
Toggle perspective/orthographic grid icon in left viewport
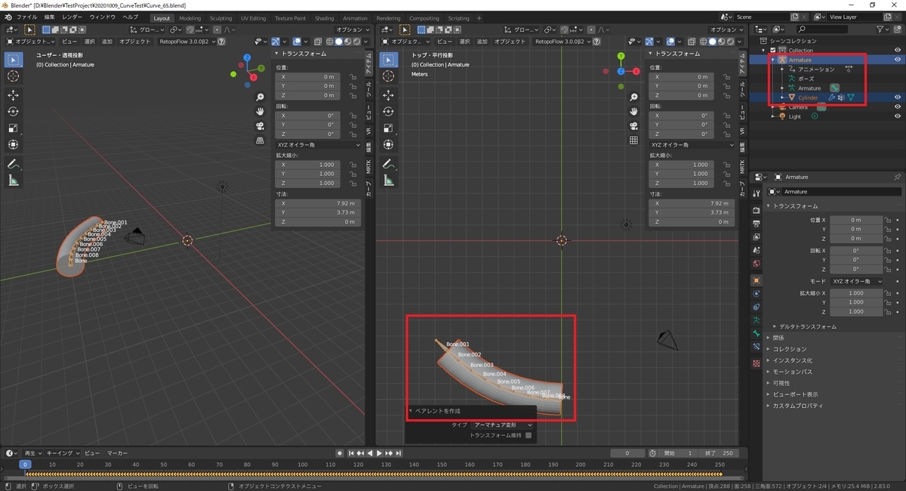tap(260, 140)
